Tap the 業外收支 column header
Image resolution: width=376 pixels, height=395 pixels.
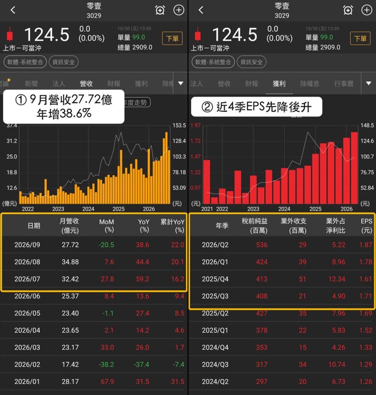click(x=294, y=225)
